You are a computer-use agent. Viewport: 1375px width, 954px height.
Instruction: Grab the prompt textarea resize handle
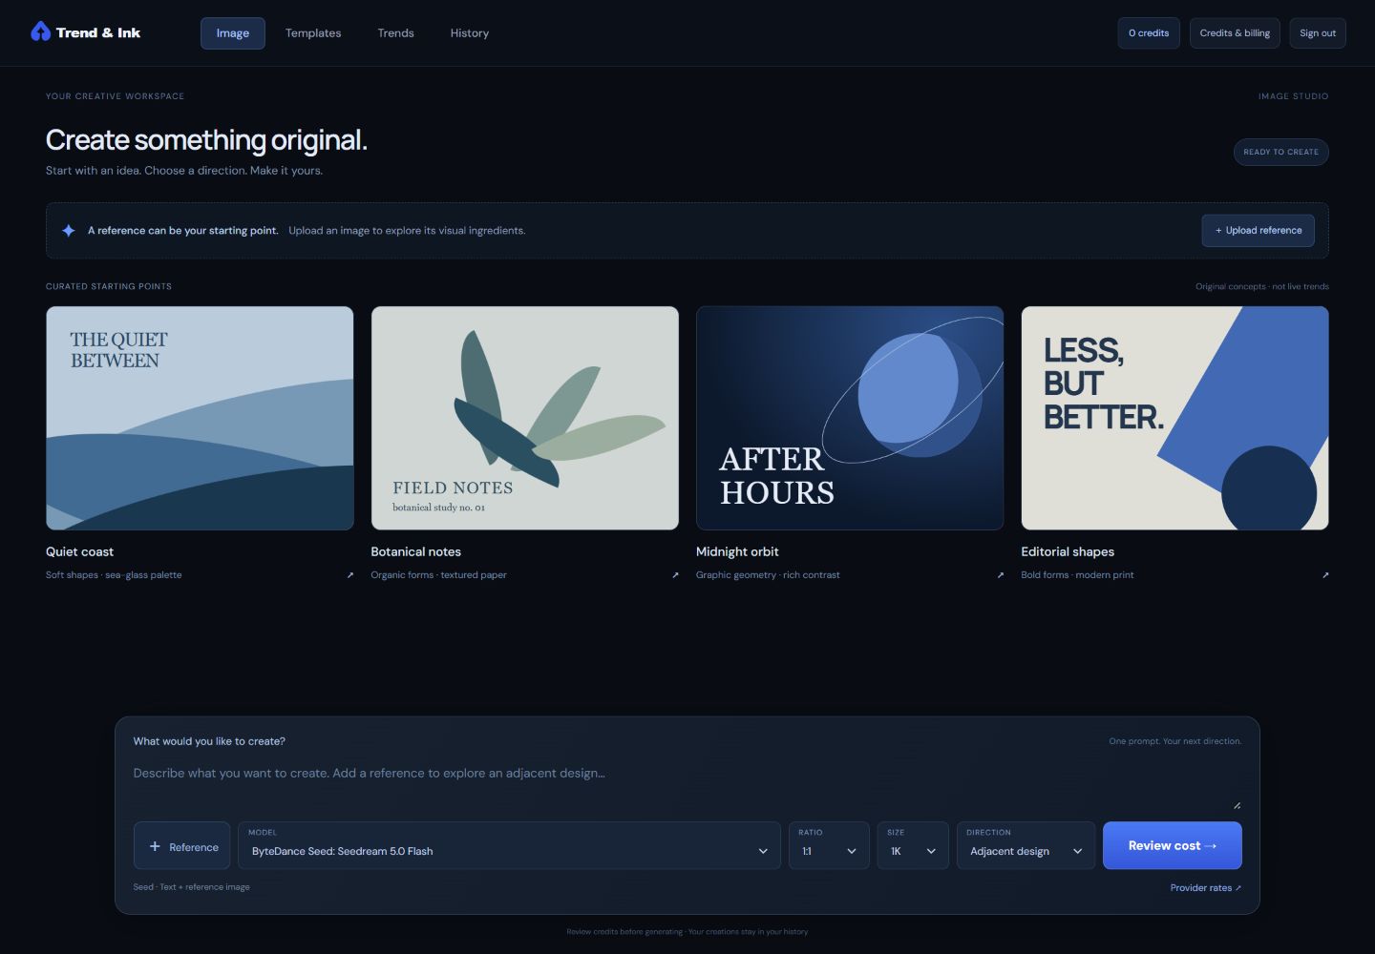point(1237,805)
